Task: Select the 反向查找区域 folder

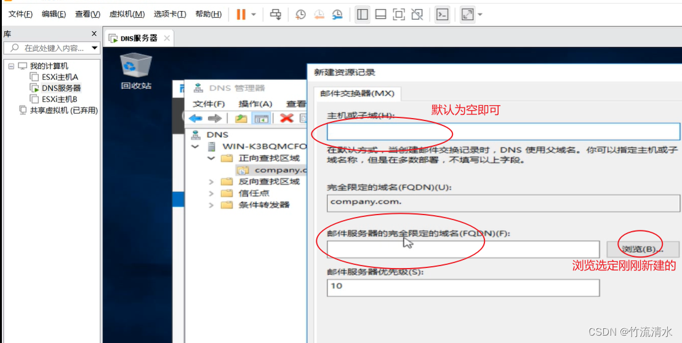Action: [269, 181]
